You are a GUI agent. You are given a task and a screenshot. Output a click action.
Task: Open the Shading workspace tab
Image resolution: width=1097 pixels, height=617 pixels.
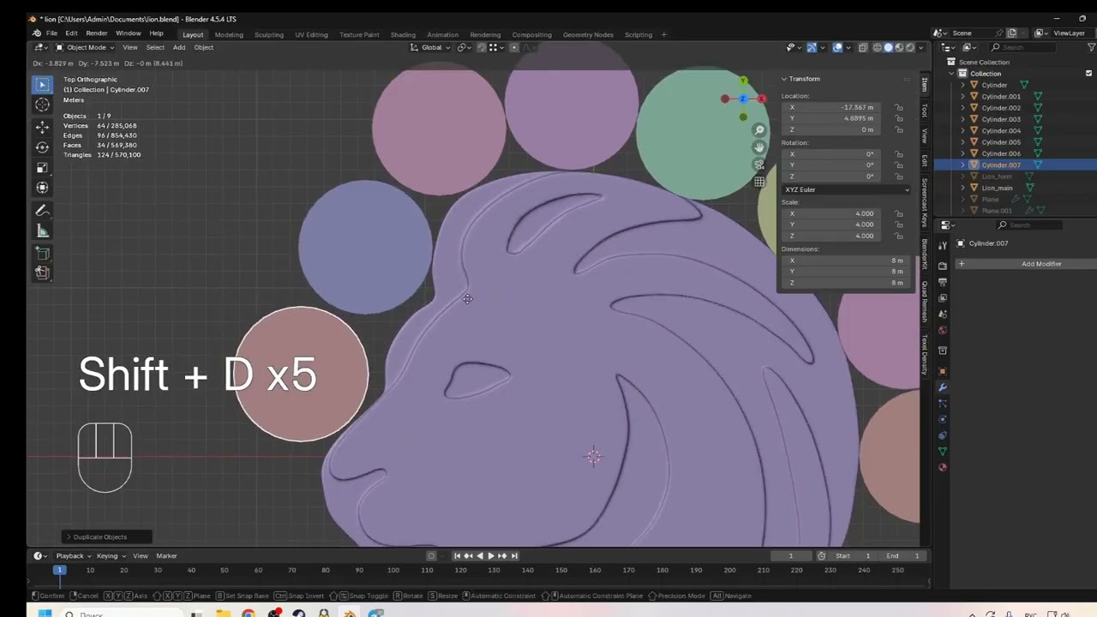[403, 34]
